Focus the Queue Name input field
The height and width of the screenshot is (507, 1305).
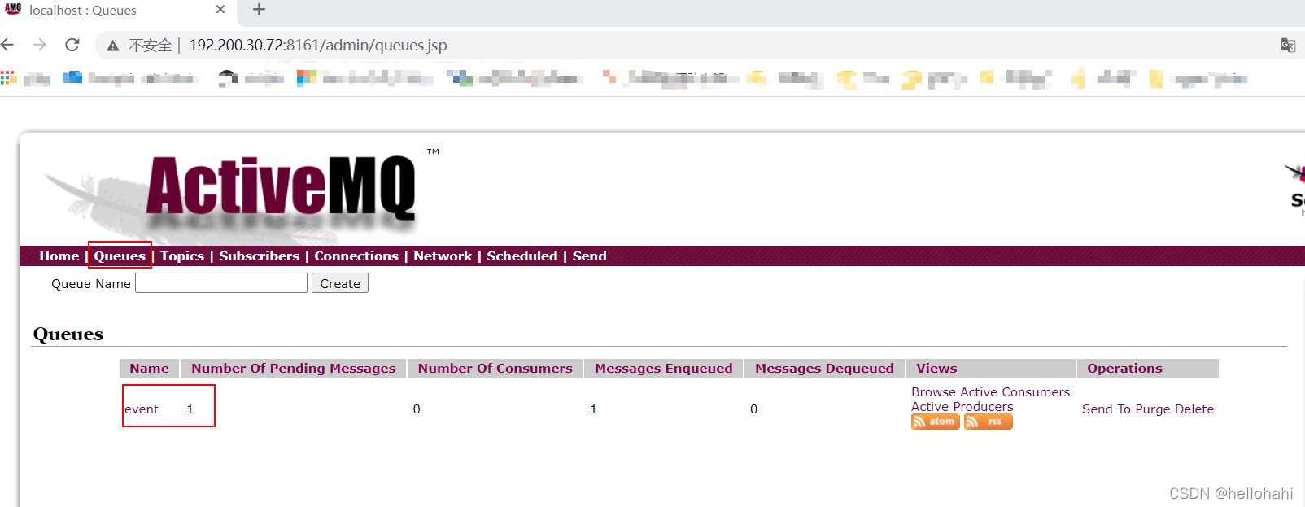point(221,283)
